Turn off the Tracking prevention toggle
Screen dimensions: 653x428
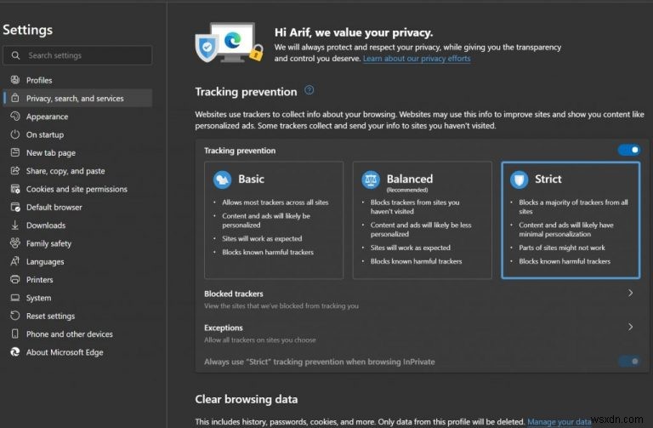629,150
